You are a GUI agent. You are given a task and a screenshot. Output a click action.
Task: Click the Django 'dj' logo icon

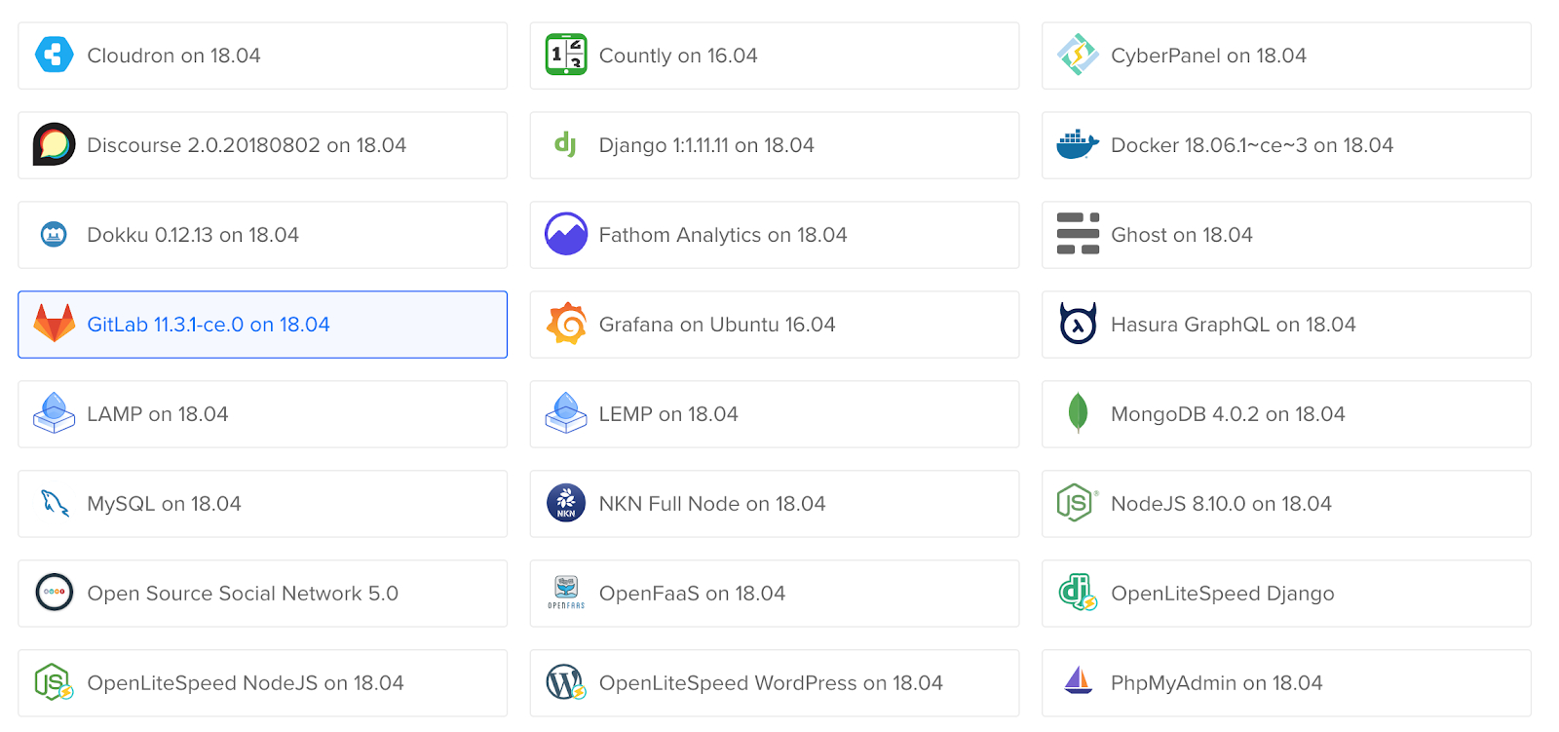point(566,144)
